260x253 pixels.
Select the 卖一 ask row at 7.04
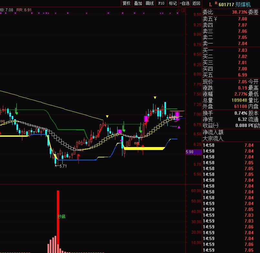[231, 44]
